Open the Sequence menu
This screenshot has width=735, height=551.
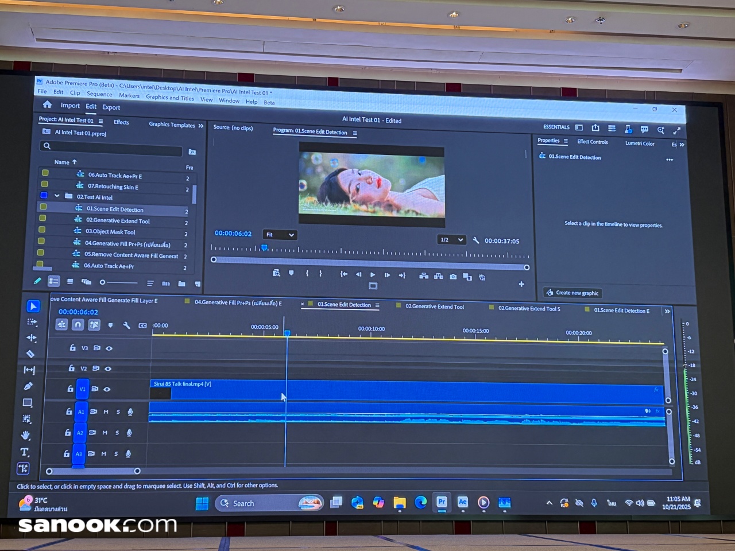point(99,94)
